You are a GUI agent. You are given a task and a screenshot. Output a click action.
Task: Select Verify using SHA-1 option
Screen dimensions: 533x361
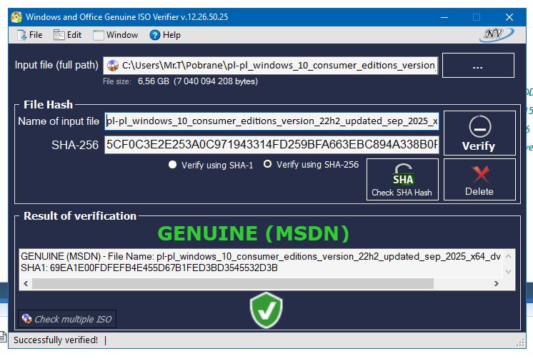tap(211, 166)
